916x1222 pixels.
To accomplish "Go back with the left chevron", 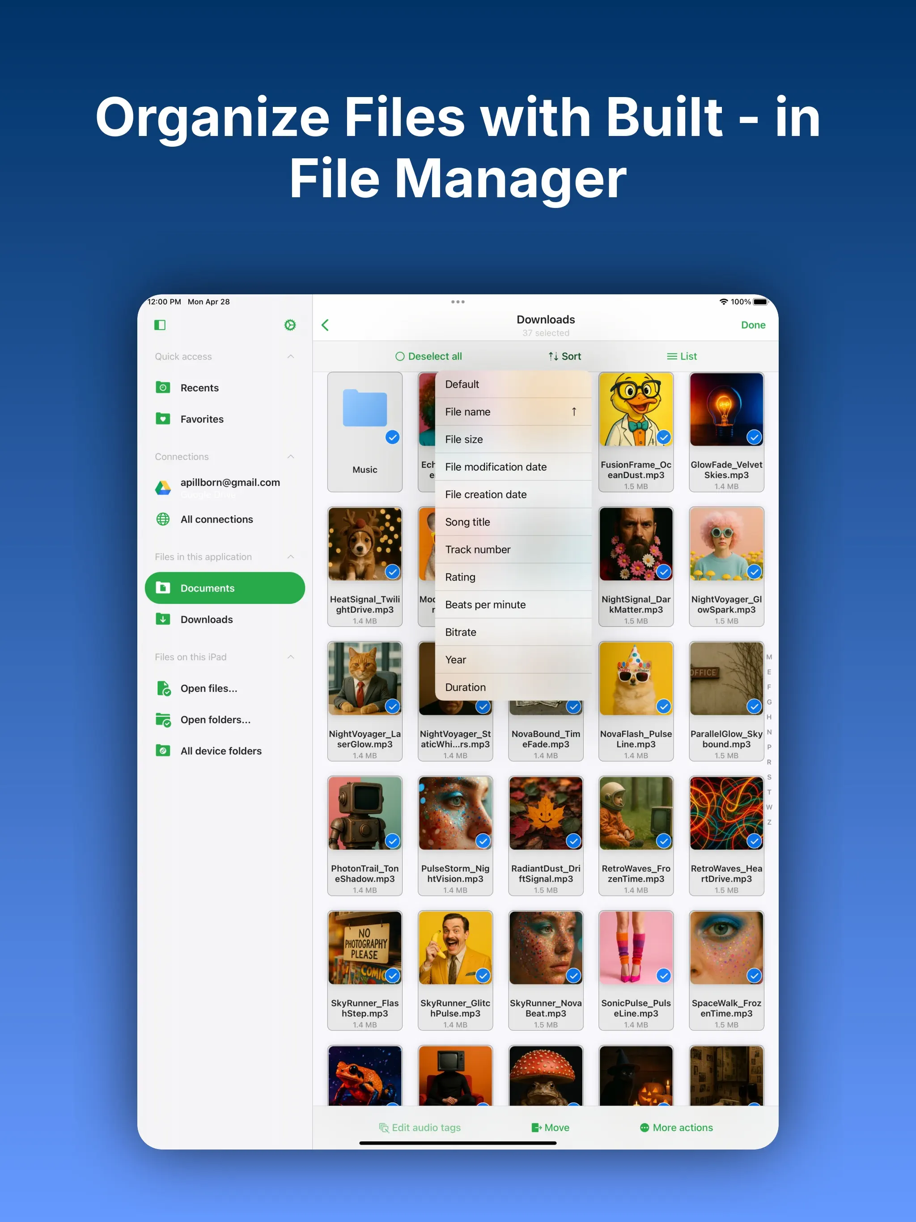I will point(326,325).
